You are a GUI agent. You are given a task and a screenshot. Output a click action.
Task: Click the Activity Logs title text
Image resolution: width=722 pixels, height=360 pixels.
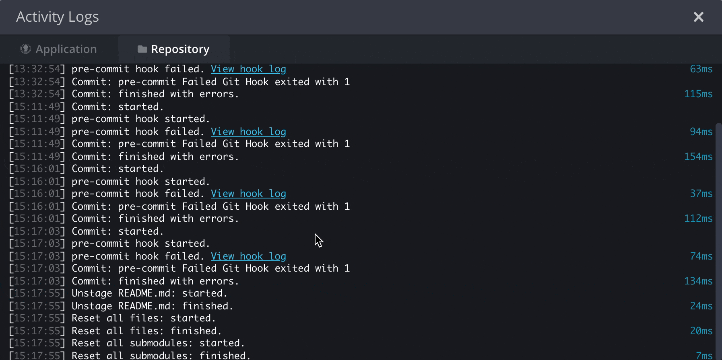58,17
